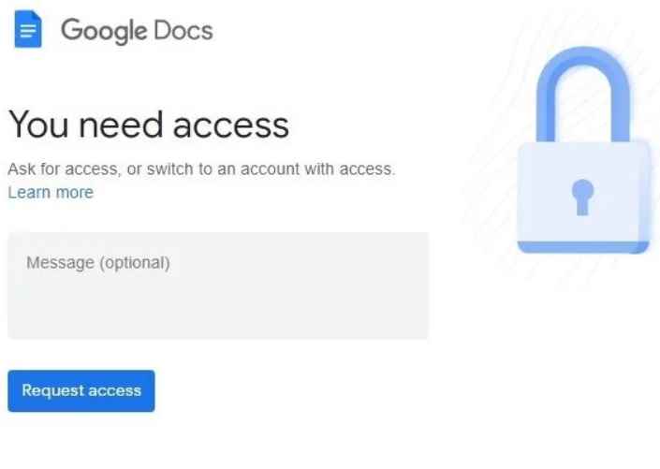The height and width of the screenshot is (469, 660).
Task: Click the Ask for access description sentence
Action: point(201,169)
